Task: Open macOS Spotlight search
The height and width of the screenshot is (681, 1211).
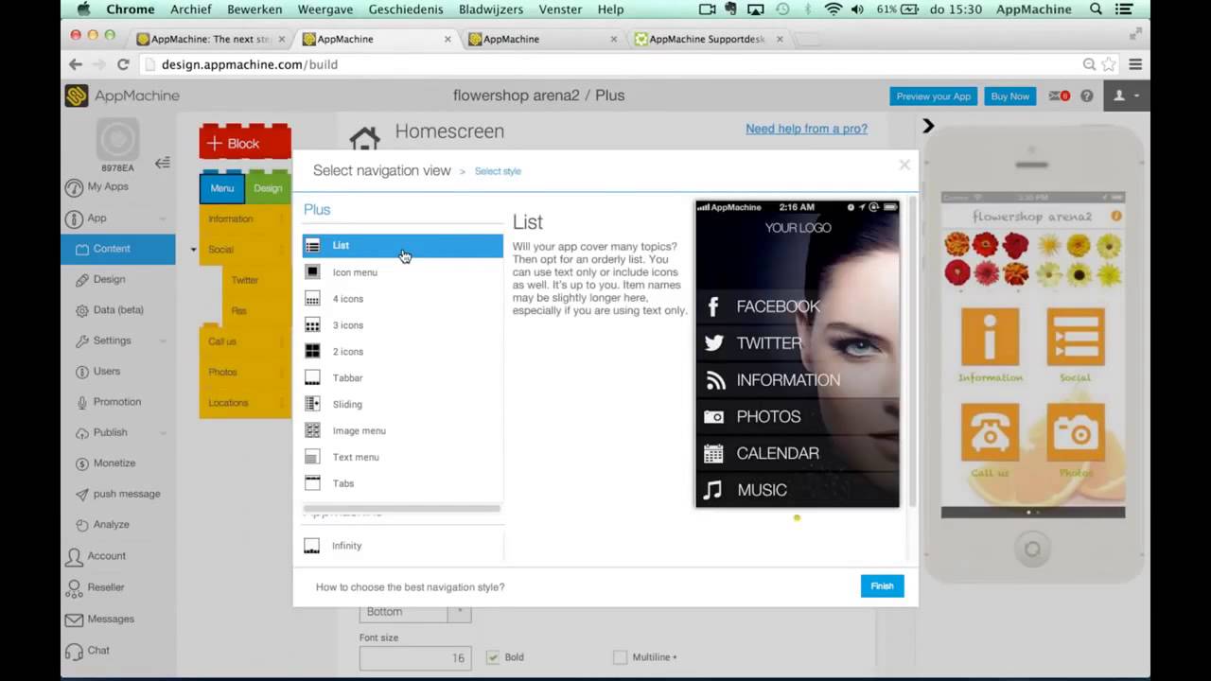Action: click(x=1096, y=9)
